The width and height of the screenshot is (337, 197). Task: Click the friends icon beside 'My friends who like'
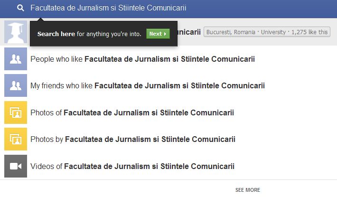click(x=15, y=86)
